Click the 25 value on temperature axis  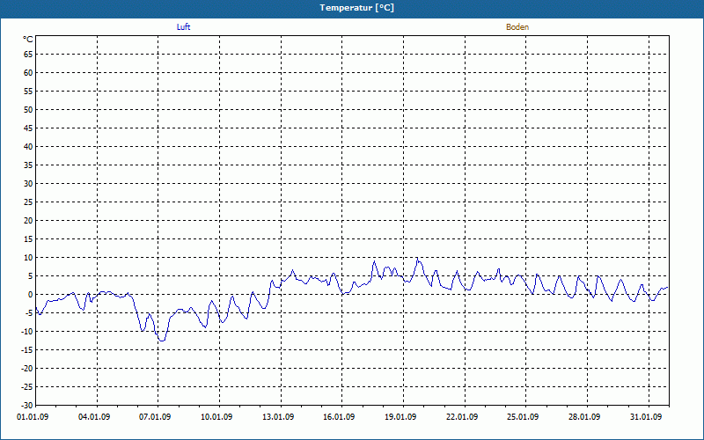28,202
